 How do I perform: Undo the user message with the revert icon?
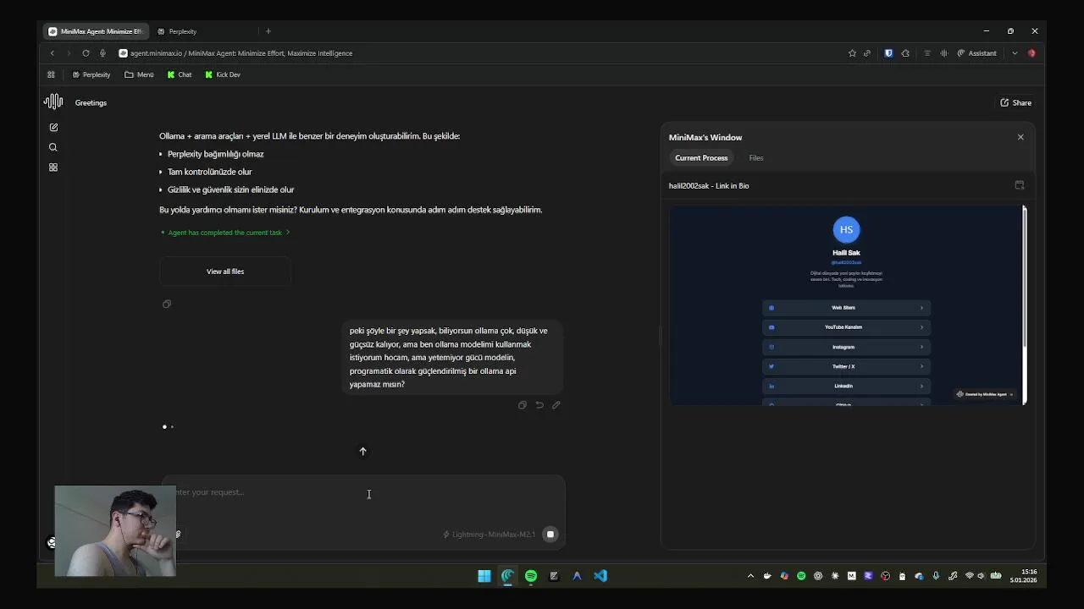pyautogui.click(x=539, y=405)
